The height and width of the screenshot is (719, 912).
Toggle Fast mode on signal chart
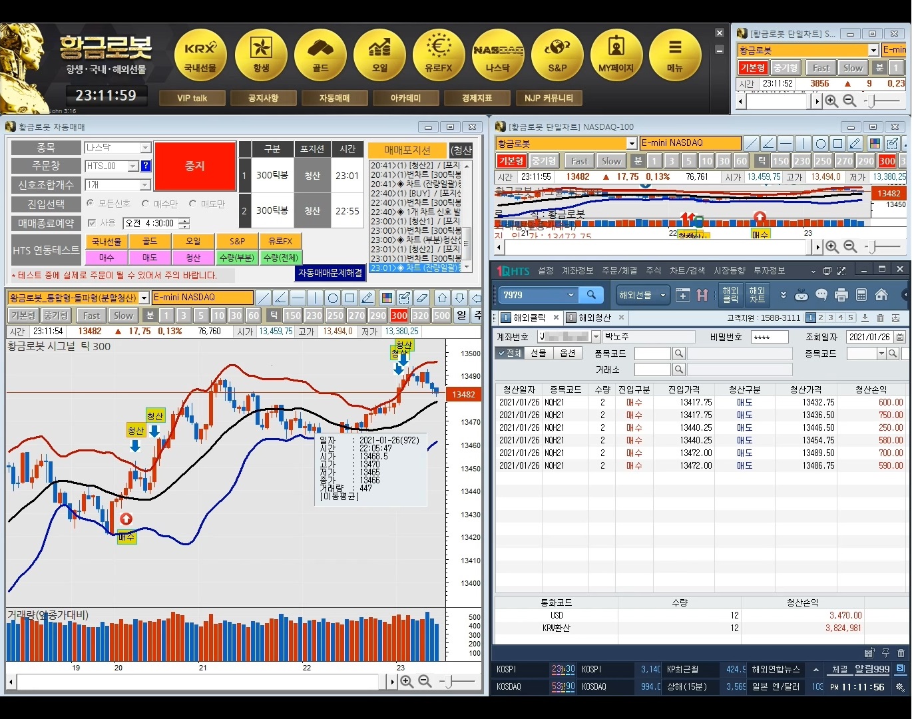click(x=92, y=316)
